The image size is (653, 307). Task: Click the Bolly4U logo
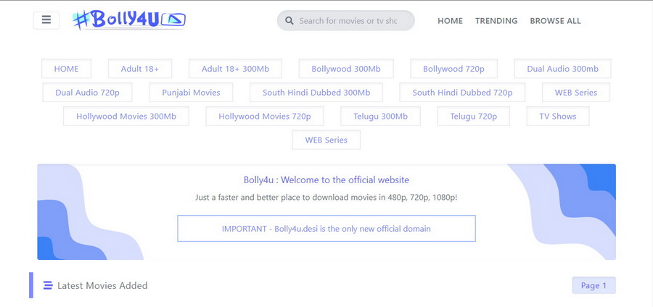(129, 20)
